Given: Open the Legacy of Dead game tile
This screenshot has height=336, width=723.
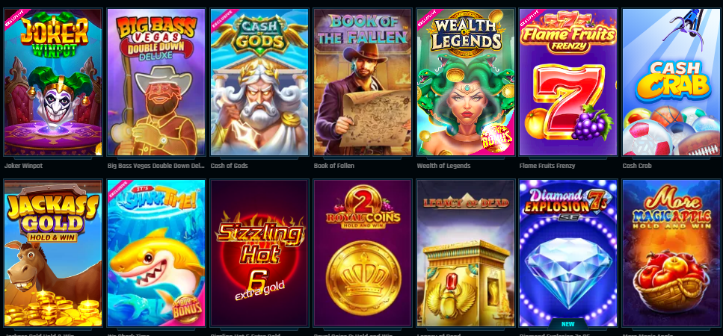Looking at the screenshot, I should pos(466,253).
